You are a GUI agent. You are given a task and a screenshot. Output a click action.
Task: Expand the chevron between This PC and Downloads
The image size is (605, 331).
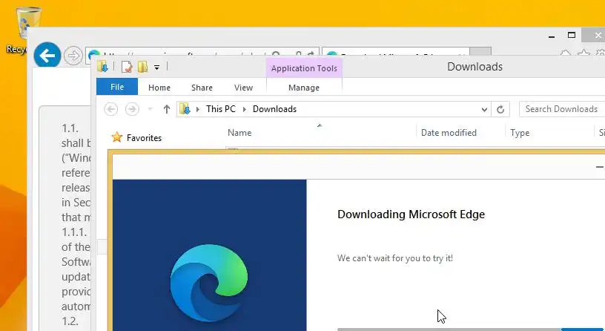244,109
